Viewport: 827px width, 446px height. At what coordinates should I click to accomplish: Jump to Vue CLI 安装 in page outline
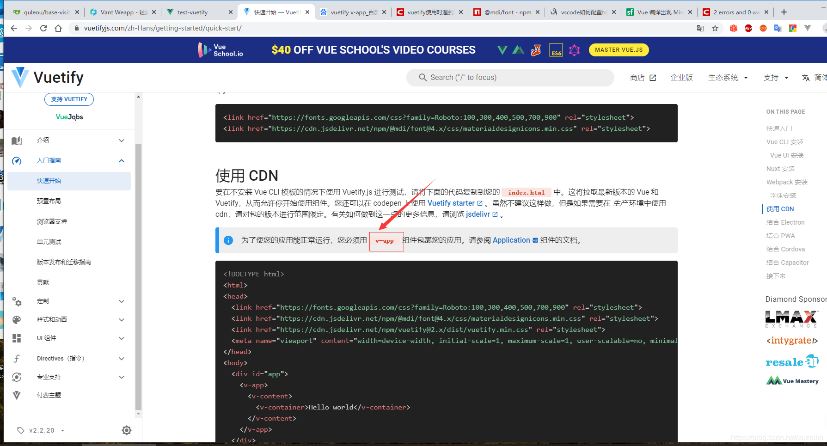tap(785, 142)
